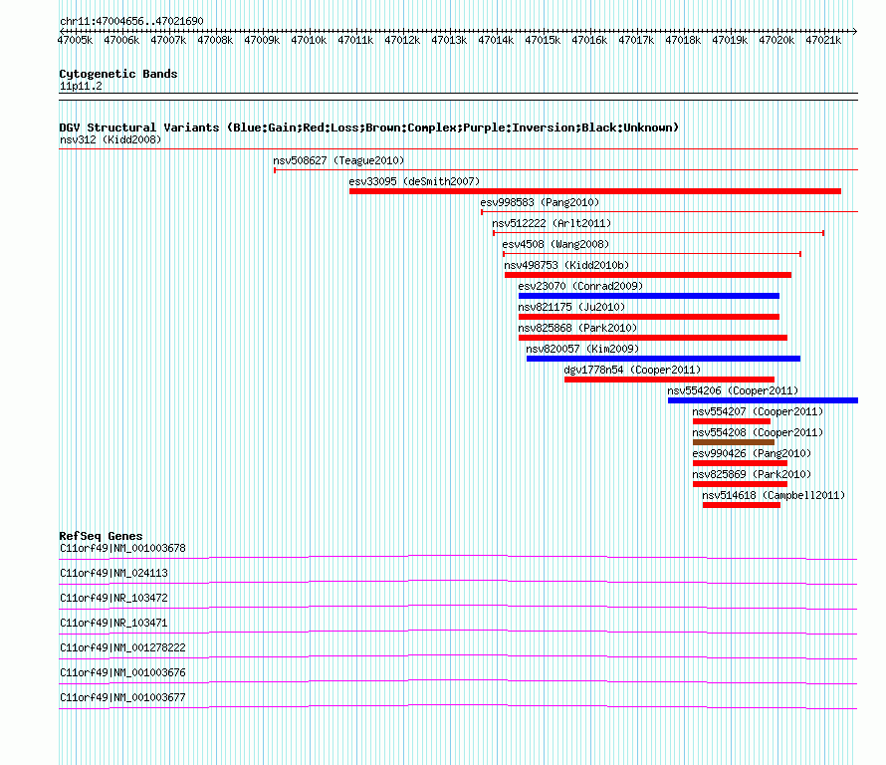The image size is (886, 765).
Task: Click the nsv820057 (Kim2009) blue gain bar
Action: (663, 359)
